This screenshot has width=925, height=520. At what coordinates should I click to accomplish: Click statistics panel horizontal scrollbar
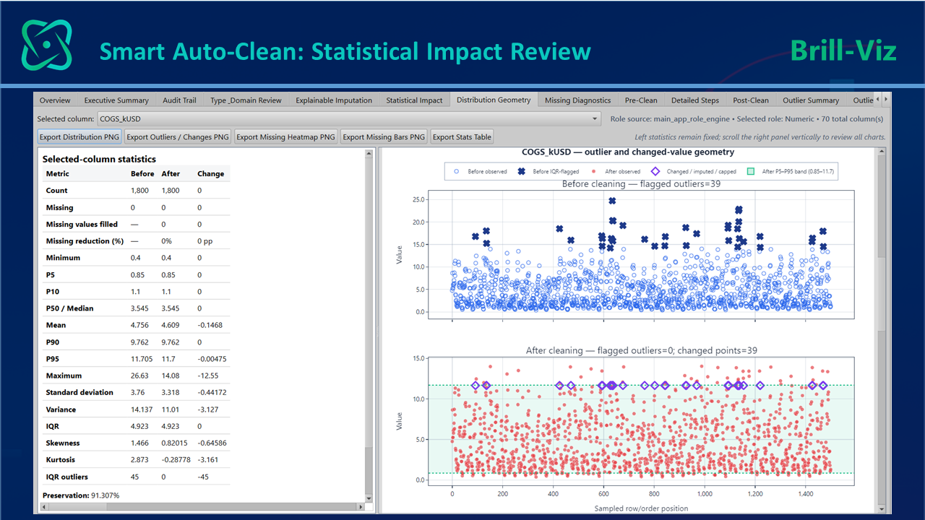pos(202,508)
